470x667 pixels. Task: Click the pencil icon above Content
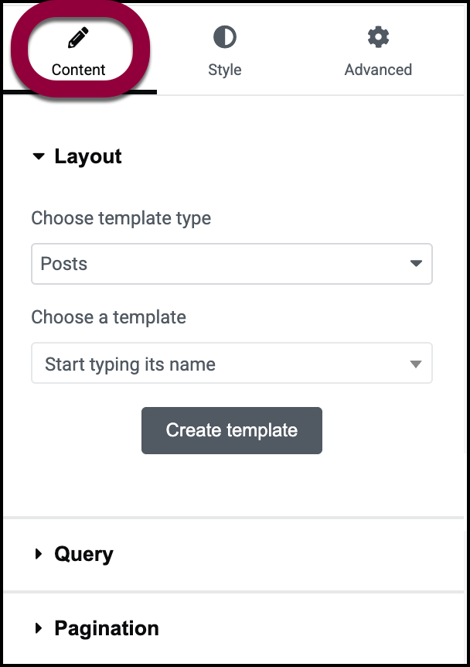pyautogui.click(x=78, y=37)
